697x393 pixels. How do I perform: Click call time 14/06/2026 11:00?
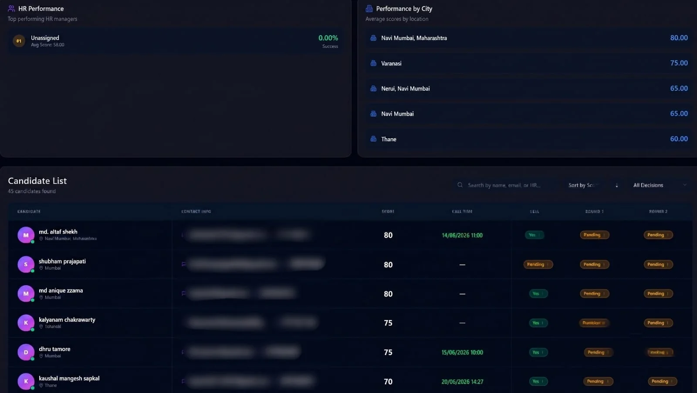point(462,235)
